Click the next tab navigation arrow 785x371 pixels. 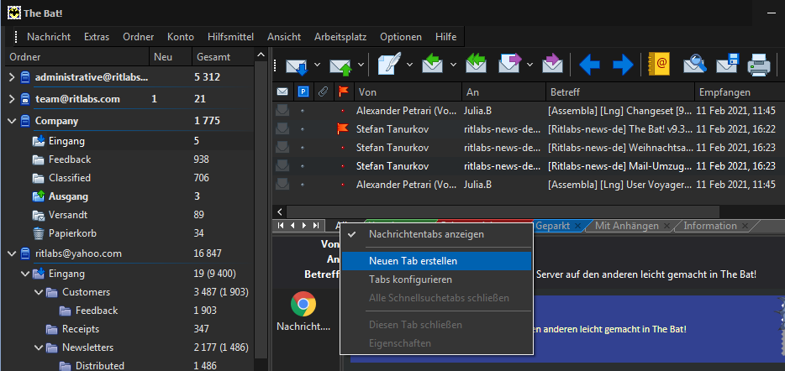(x=304, y=226)
